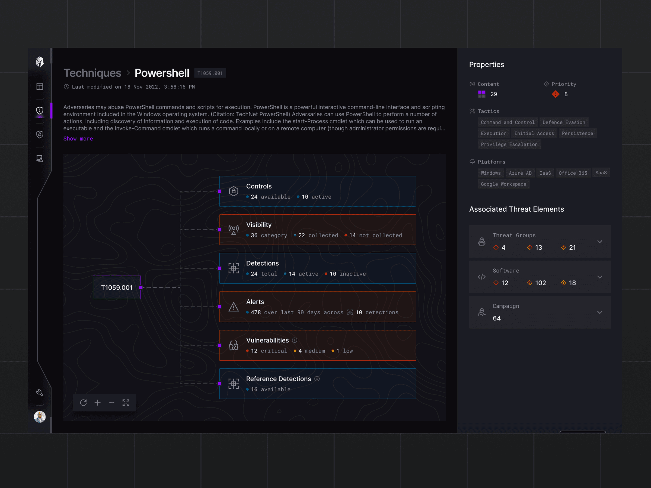
Task: Zoom in the graph with plus icon
Action: pos(97,402)
